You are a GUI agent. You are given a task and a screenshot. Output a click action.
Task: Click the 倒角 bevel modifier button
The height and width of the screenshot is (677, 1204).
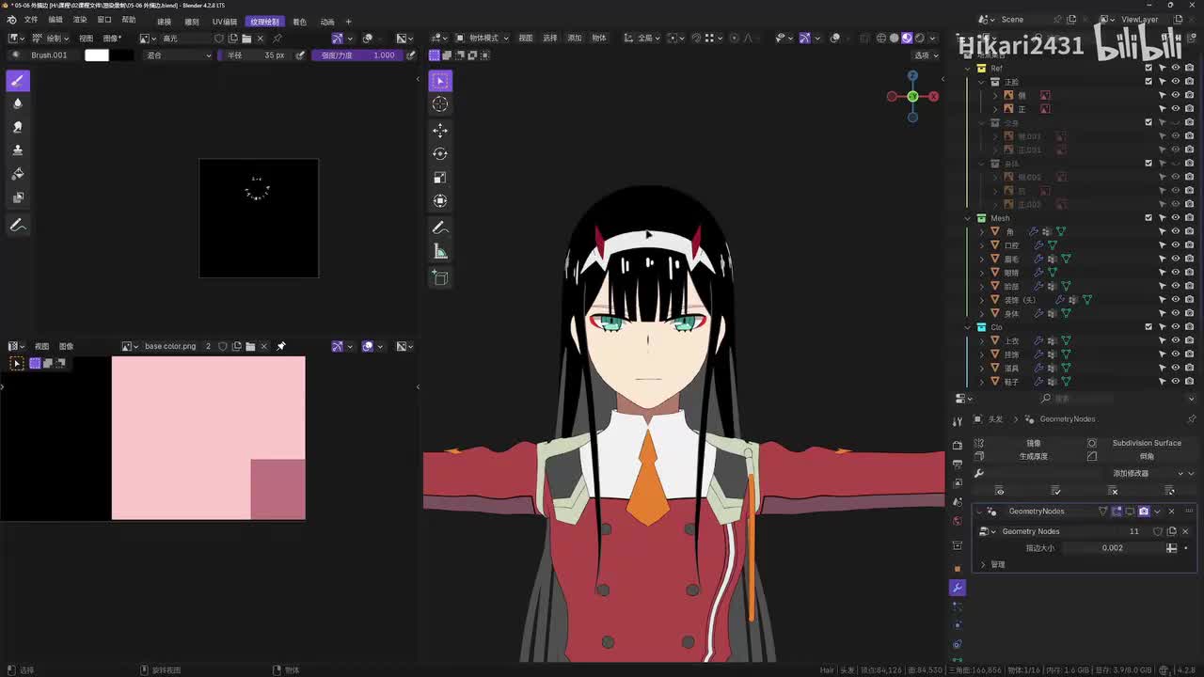point(1139,456)
